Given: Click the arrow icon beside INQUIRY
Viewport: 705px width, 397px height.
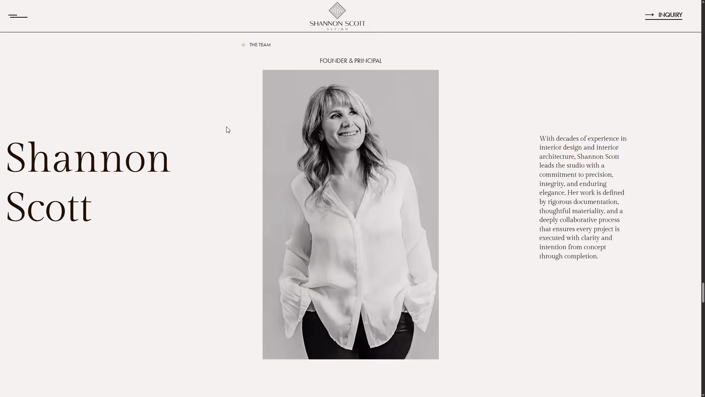Looking at the screenshot, I should [650, 15].
